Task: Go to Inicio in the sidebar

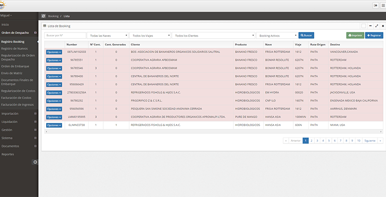Action: click(5, 24)
